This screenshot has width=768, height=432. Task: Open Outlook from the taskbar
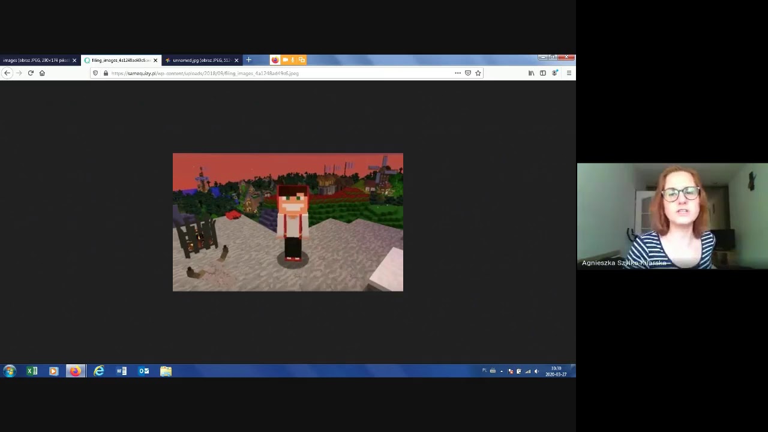click(144, 371)
